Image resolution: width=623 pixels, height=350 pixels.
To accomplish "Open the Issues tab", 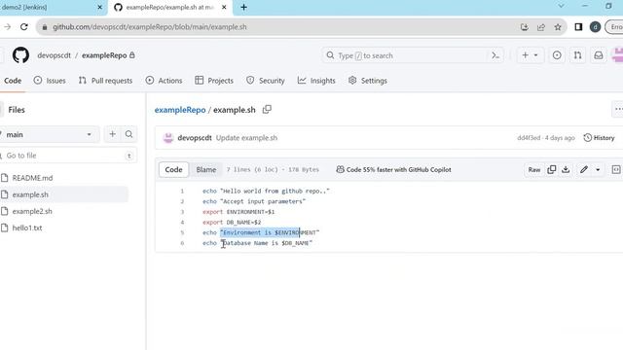I will 50,81.
